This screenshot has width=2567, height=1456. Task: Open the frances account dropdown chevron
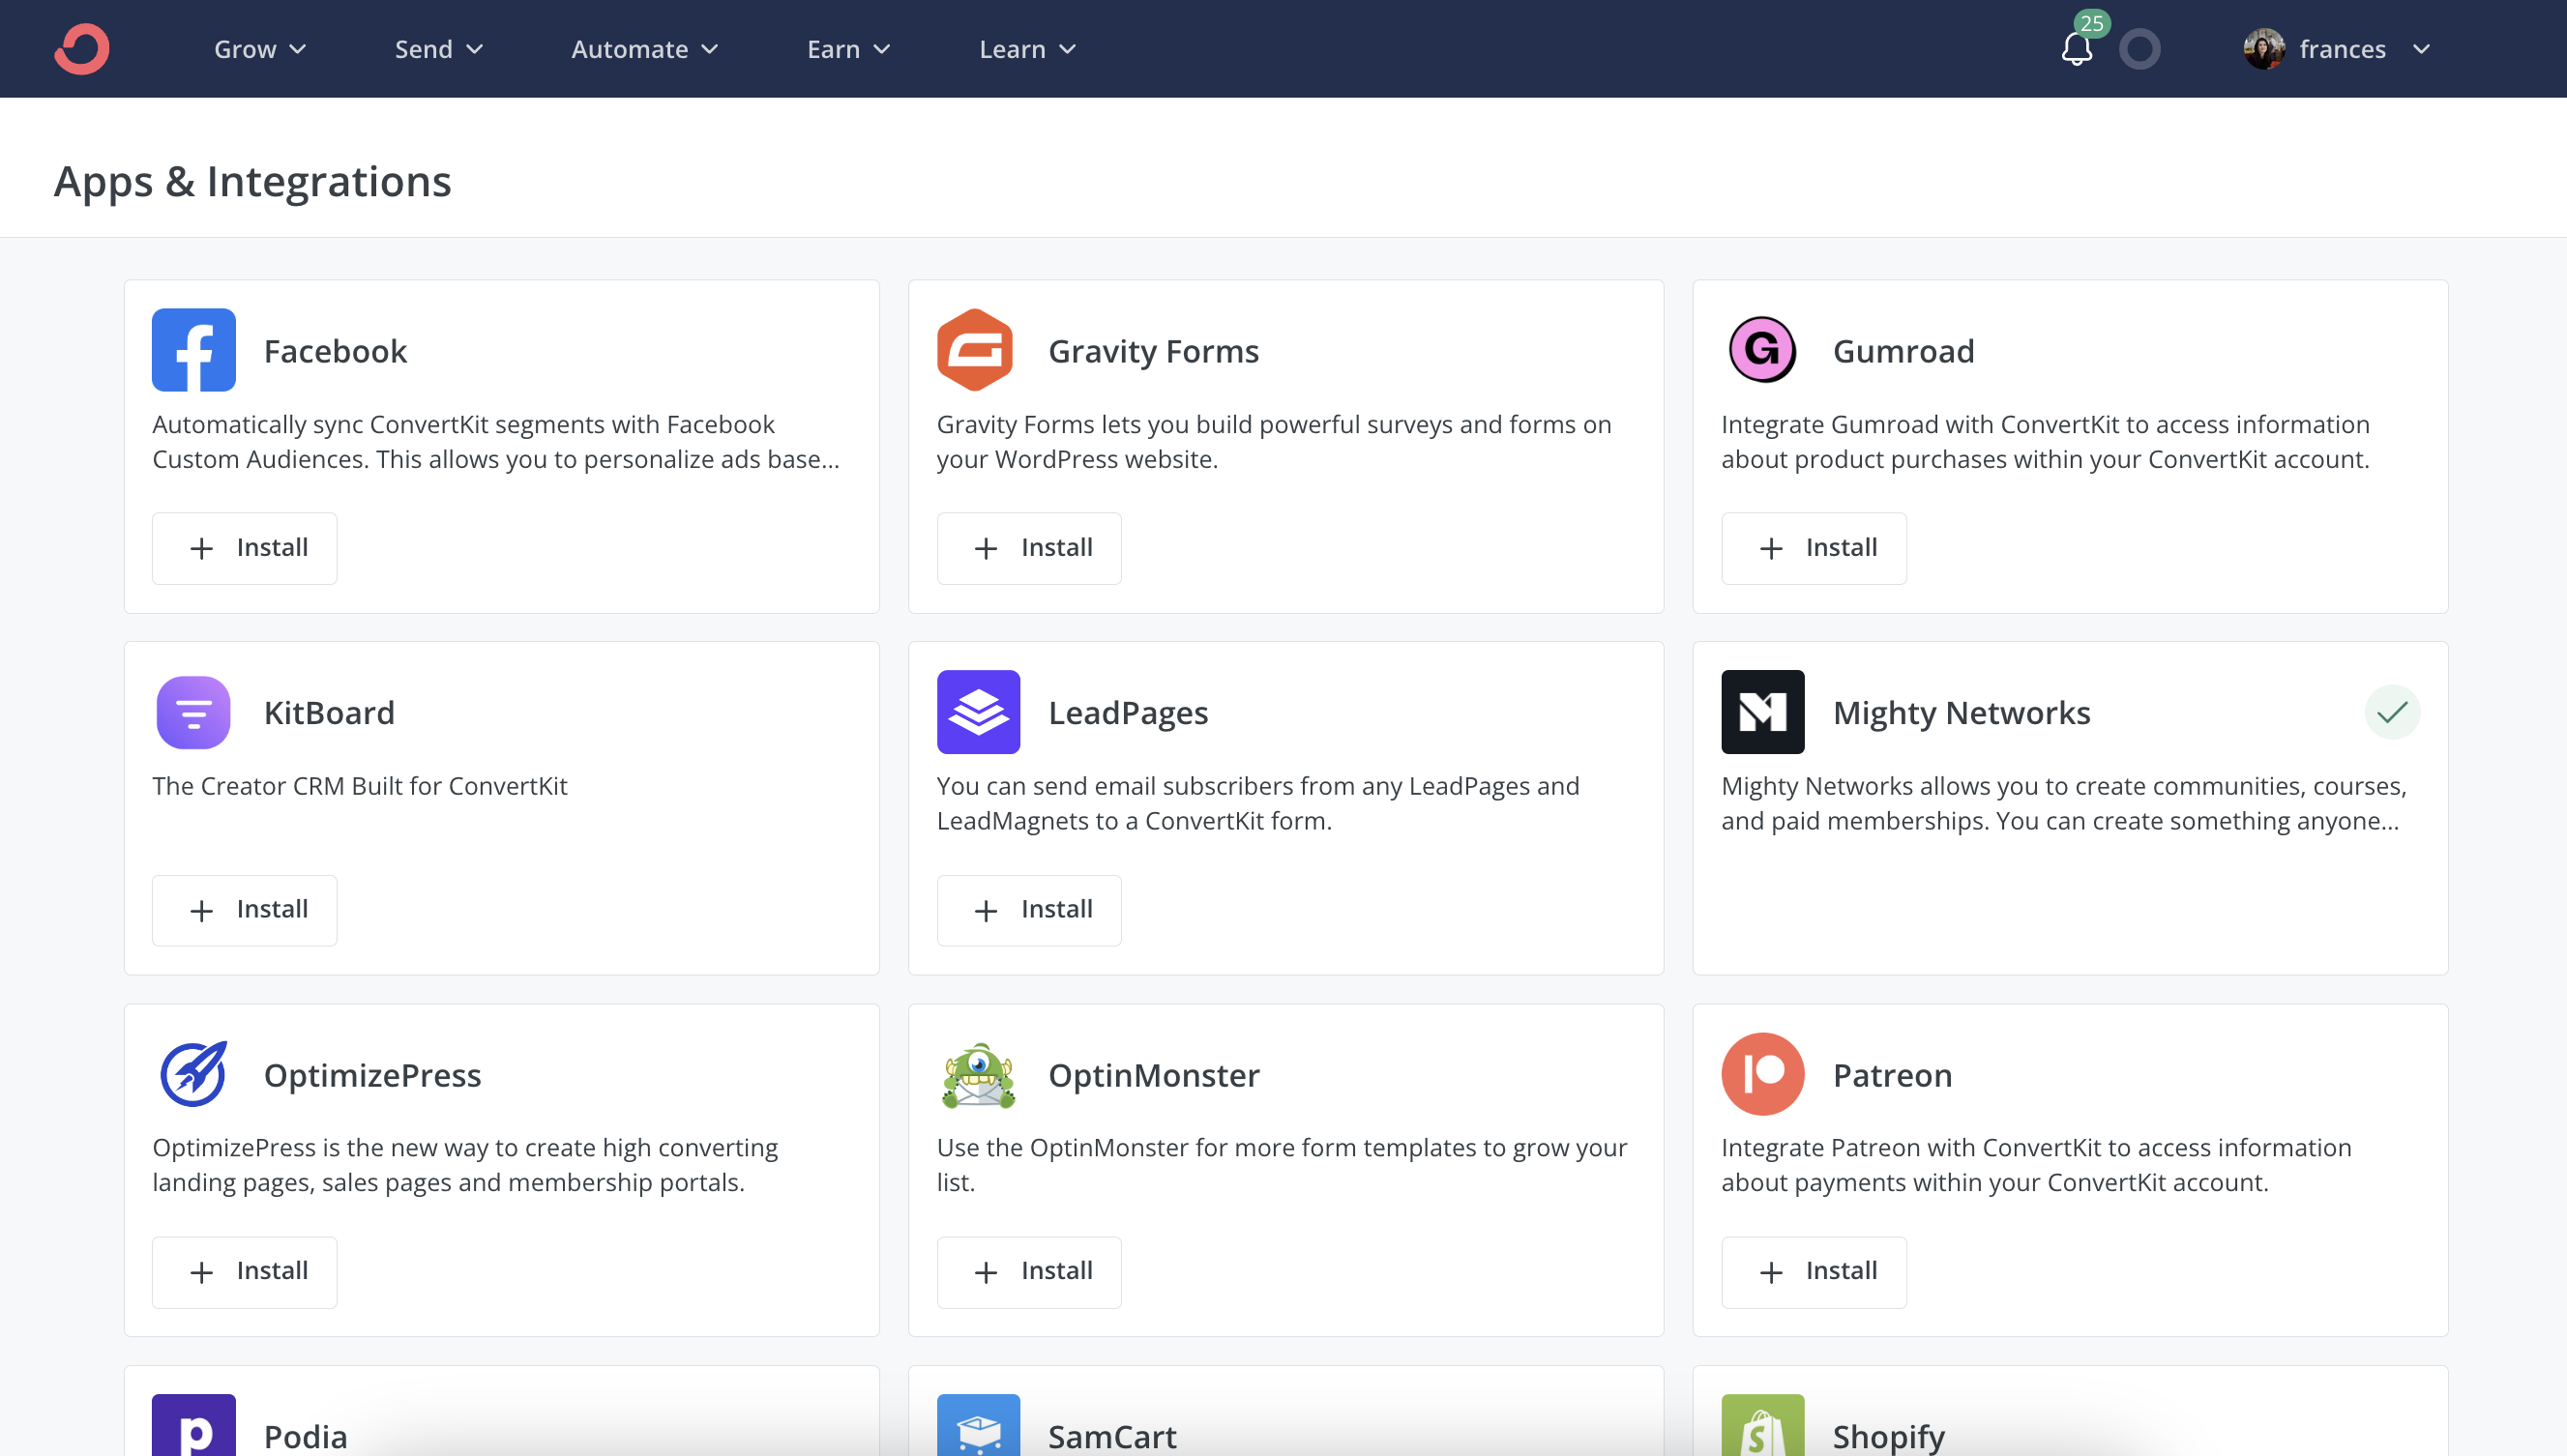(x=2421, y=49)
